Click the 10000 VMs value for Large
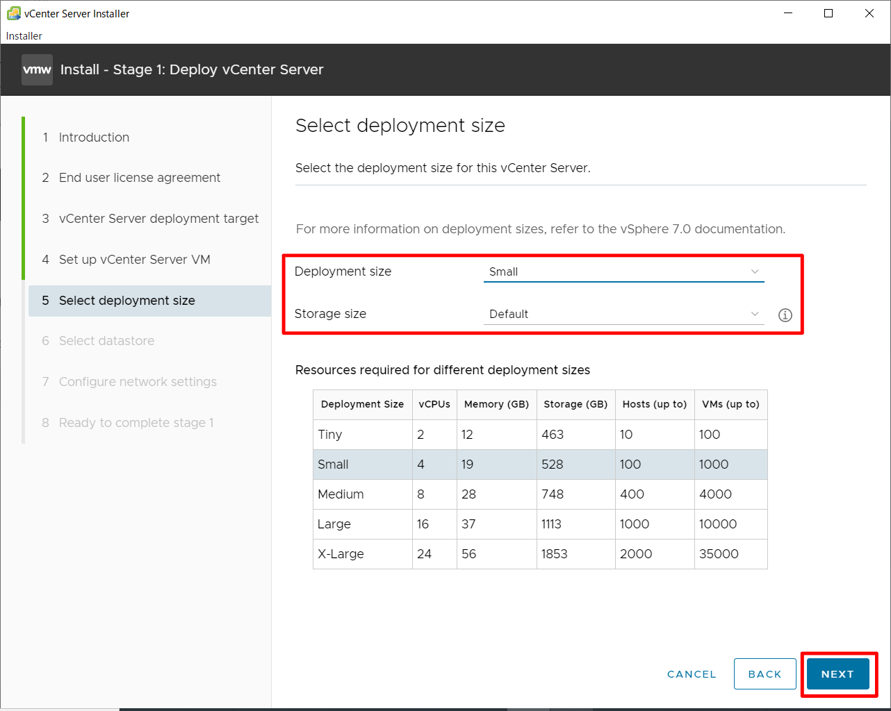The height and width of the screenshot is (711, 891). 718,524
